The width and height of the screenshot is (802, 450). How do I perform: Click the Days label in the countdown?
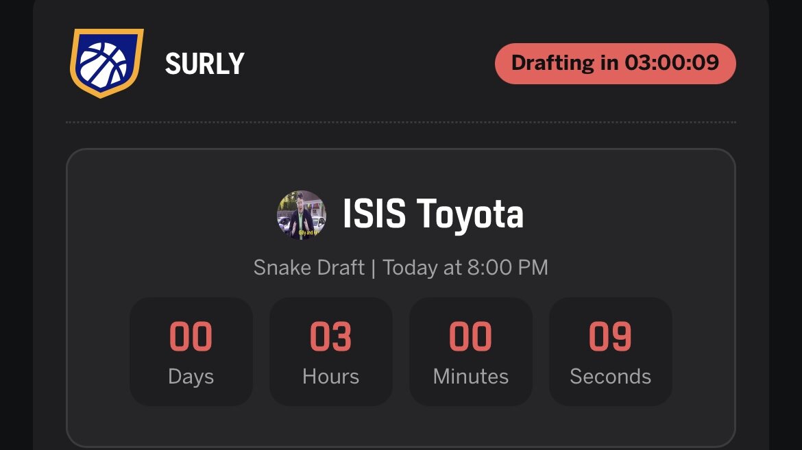coord(191,377)
